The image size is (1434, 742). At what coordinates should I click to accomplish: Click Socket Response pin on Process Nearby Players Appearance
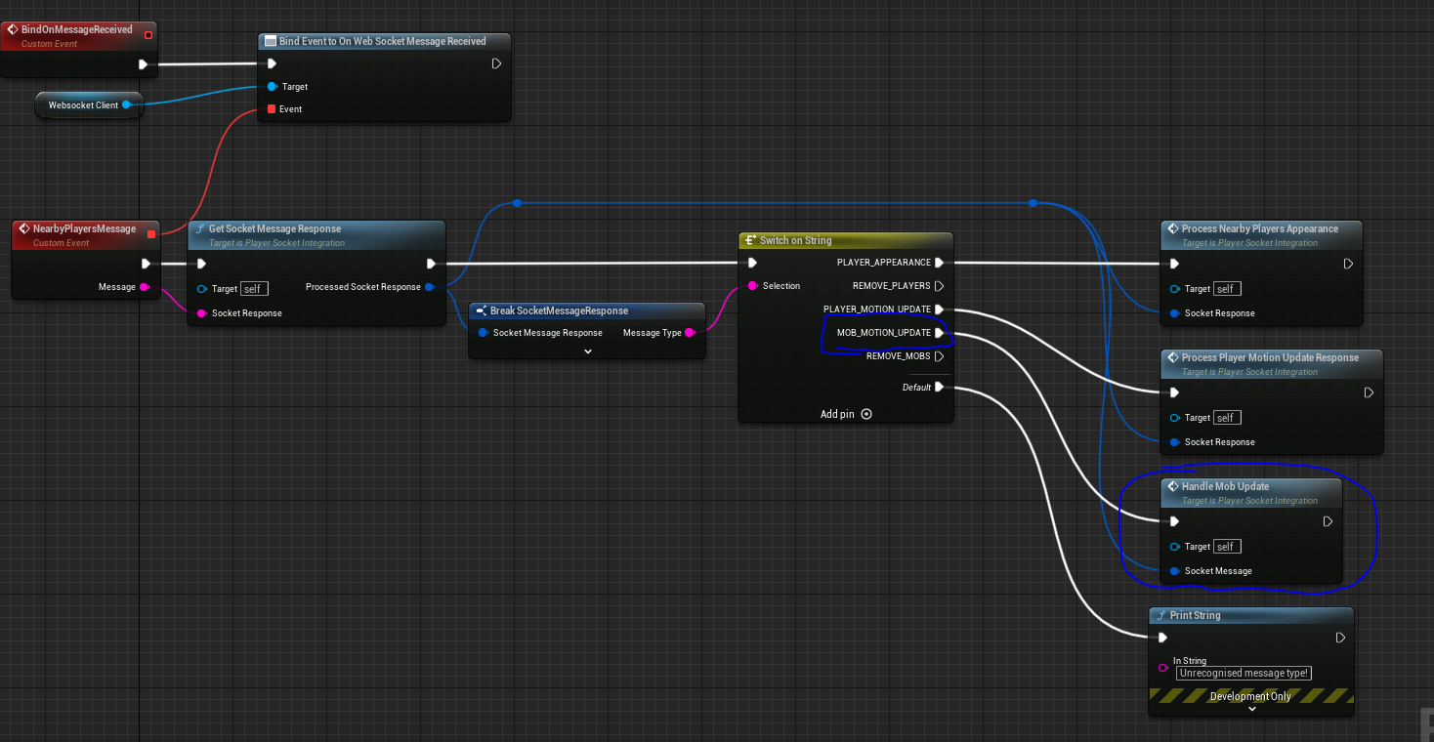[x=1174, y=313]
